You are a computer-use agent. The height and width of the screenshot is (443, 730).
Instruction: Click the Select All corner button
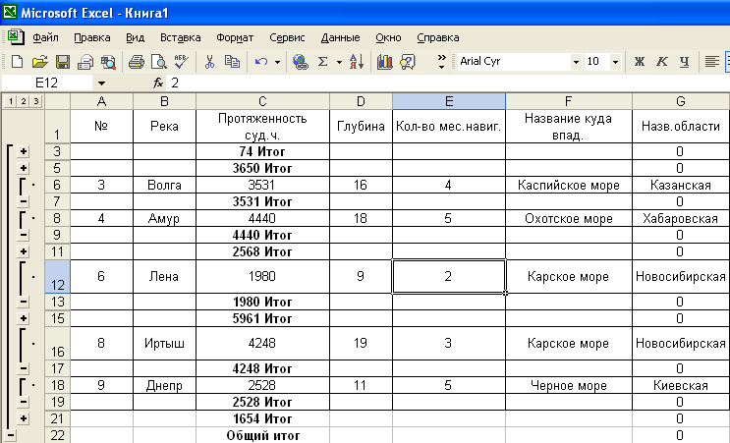57,101
